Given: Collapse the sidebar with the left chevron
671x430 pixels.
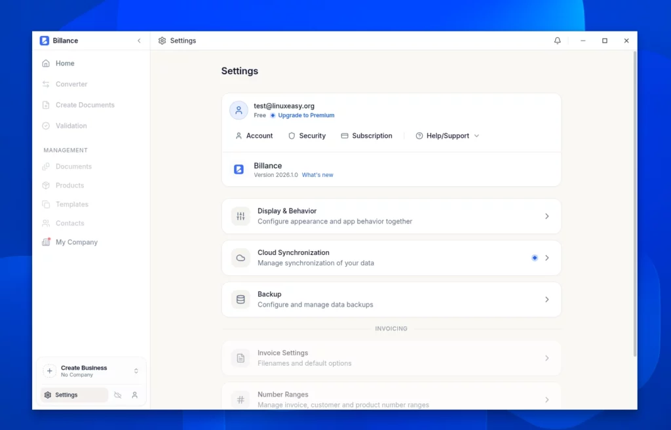Looking at the screenshot, I should (x=139, y=41).
